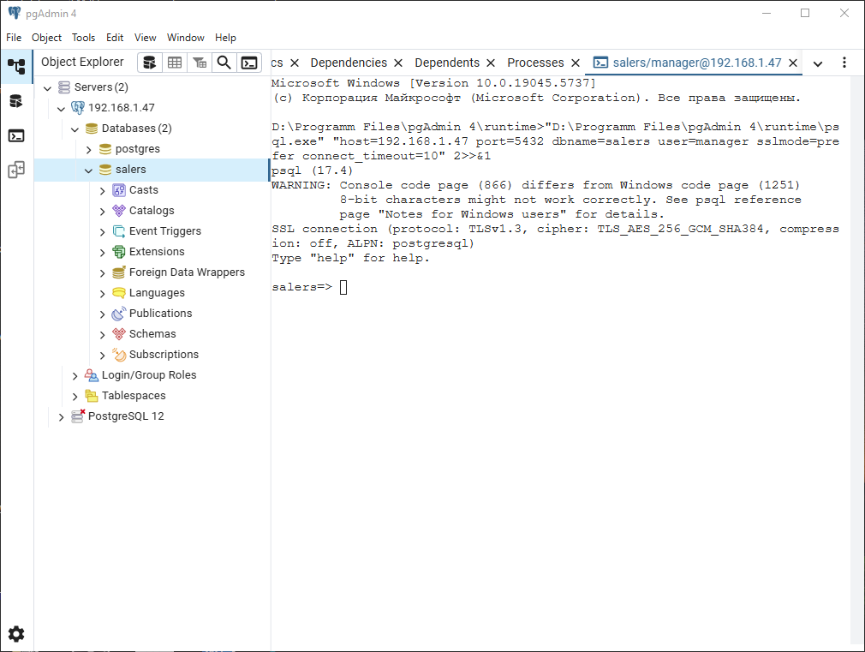The height and width of the screenshot is (652, 865).
Task: Collapse the 192.168.1.47 server node
Action: point(61,108)
